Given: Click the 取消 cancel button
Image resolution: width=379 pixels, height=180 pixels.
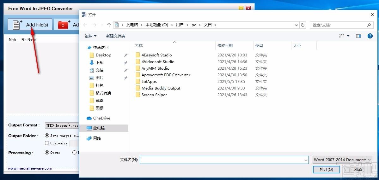Looking at the screenshot, I should (x=358, y=169).
